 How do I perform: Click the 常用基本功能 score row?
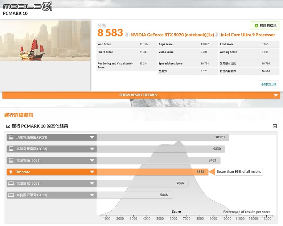pyautogui.click(x=249, y=64)
